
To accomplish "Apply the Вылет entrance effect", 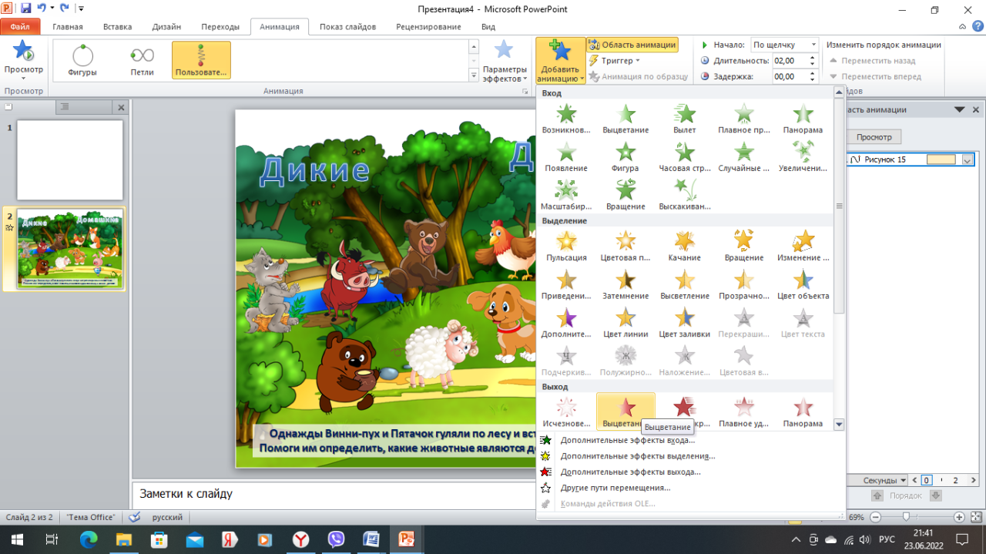I will tap(685, 118).
